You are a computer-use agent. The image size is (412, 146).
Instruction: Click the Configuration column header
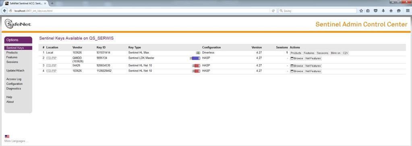211,47
